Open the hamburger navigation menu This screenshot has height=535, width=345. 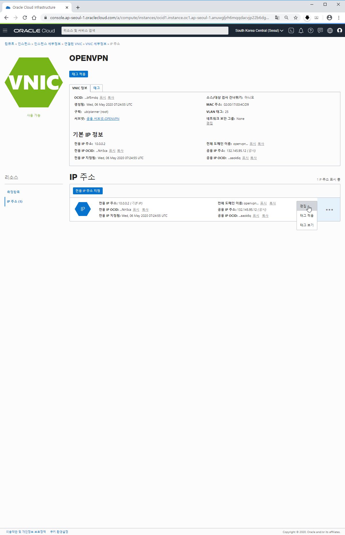tap(5, 30)
